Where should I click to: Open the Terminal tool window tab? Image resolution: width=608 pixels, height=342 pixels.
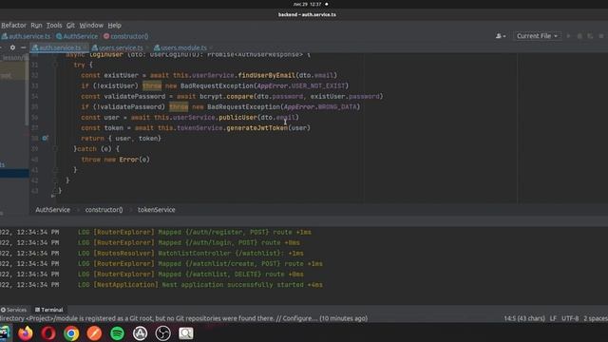pos(48,310)
